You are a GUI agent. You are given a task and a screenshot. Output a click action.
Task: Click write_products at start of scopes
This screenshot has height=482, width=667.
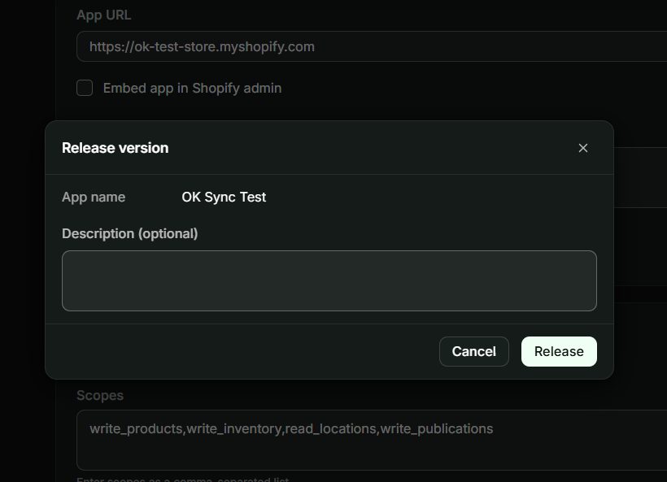(x=136, y=428)
